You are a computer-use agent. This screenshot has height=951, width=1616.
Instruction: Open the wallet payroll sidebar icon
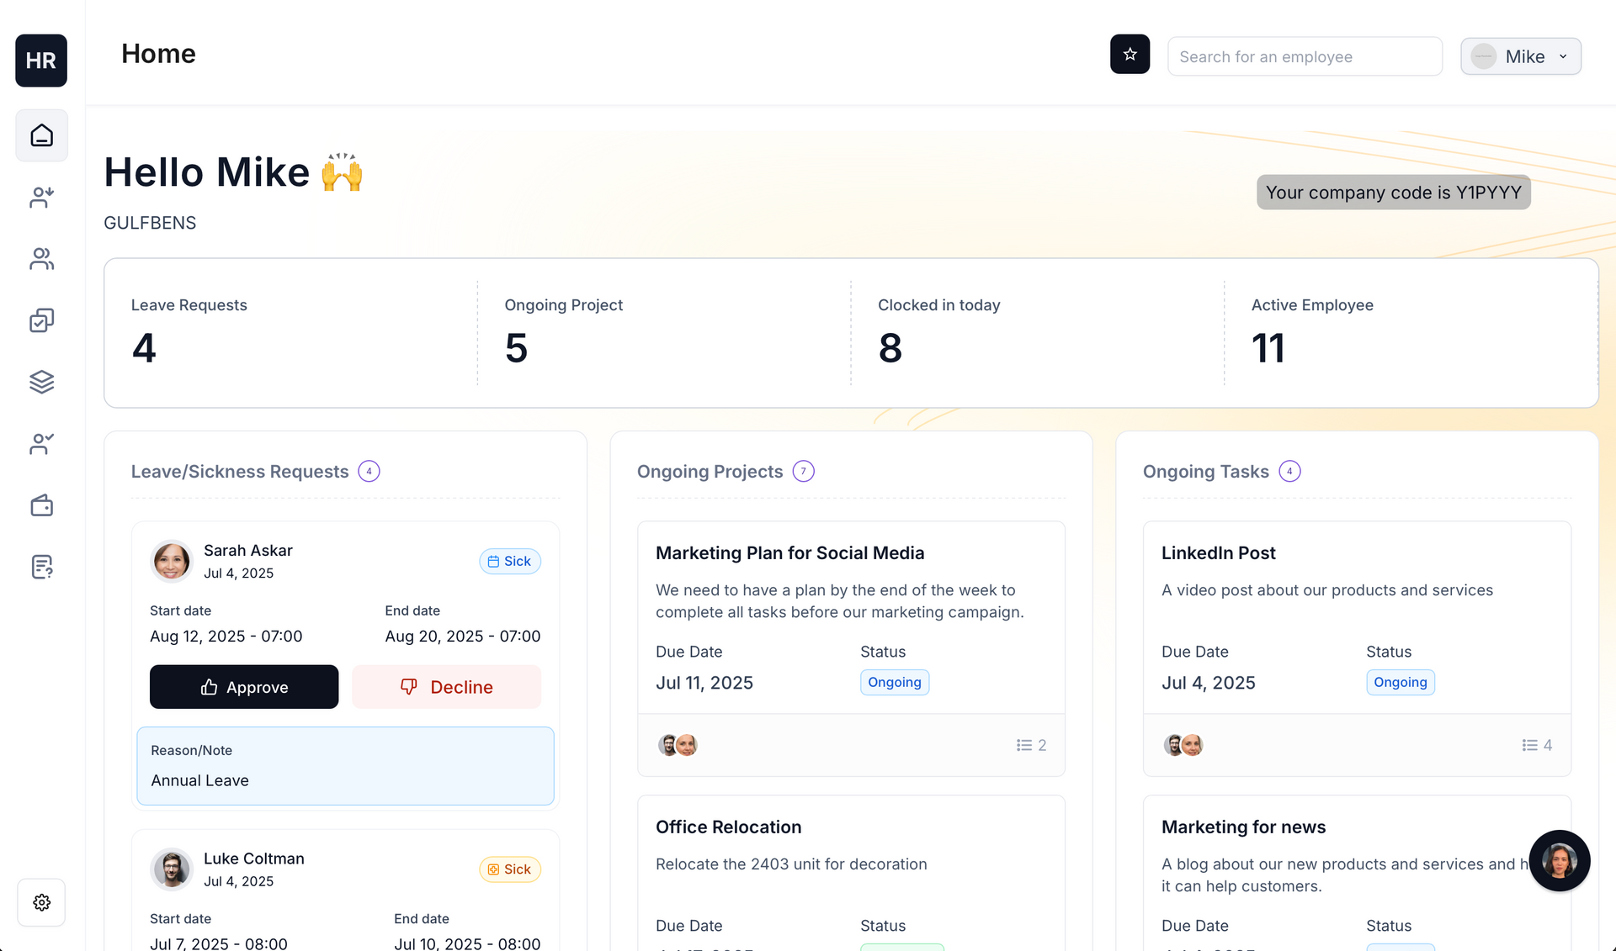pos(41,505)
